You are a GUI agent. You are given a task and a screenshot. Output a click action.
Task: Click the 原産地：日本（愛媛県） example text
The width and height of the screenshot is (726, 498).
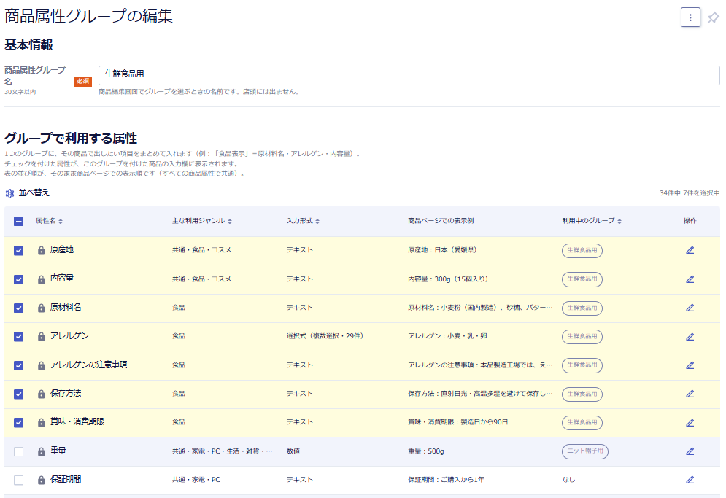coord(442,250)
